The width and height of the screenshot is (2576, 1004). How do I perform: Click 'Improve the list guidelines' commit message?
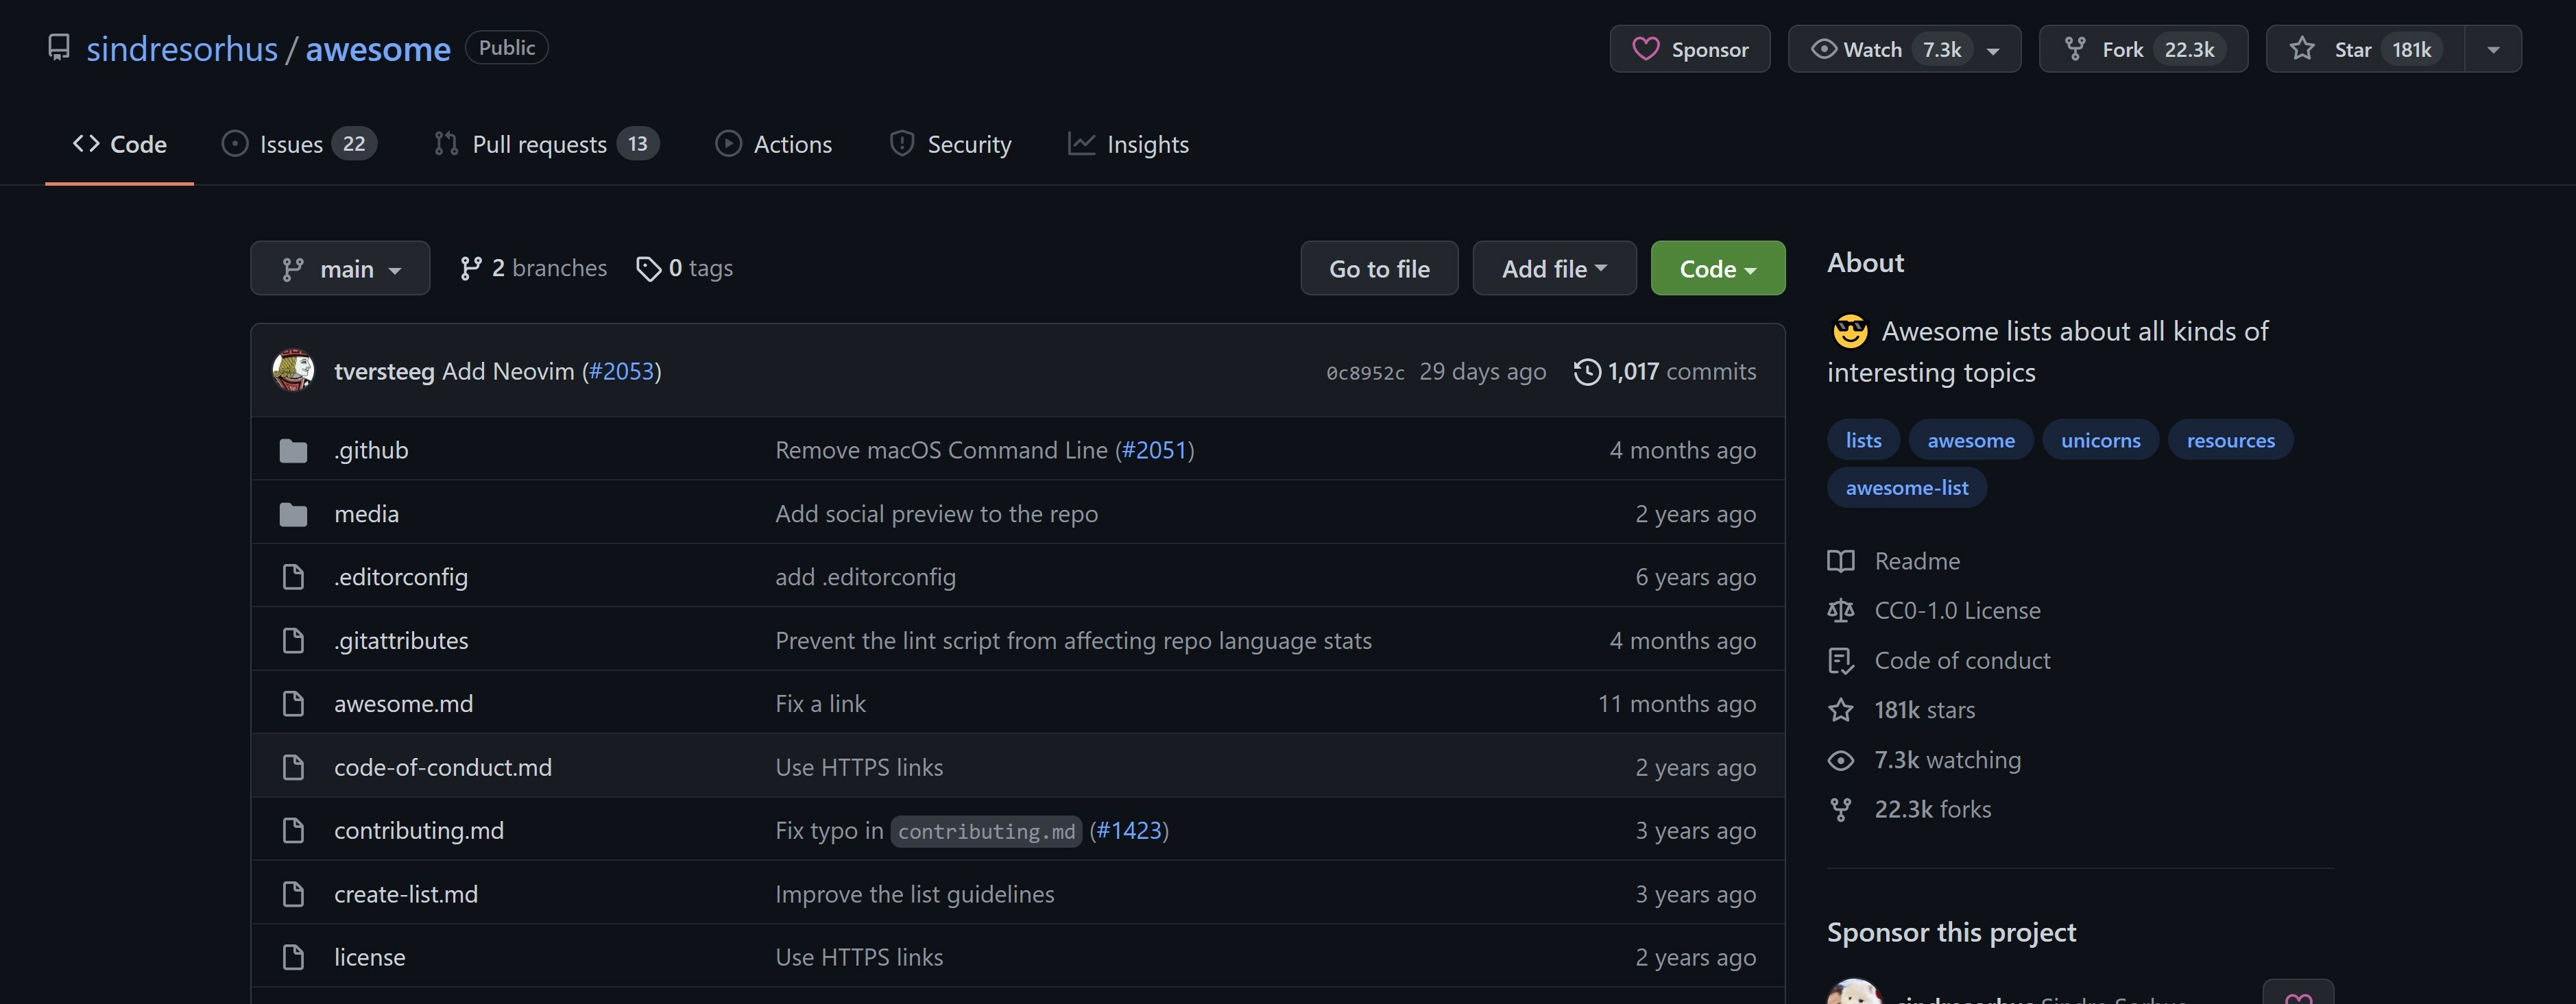(914, 894)
